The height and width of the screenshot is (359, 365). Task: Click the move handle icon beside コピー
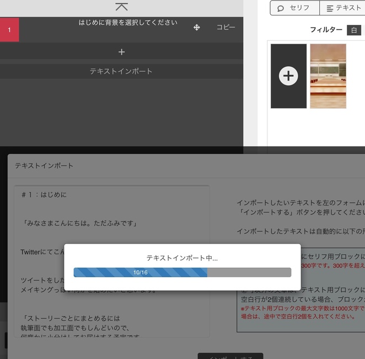tap(197, 27)
